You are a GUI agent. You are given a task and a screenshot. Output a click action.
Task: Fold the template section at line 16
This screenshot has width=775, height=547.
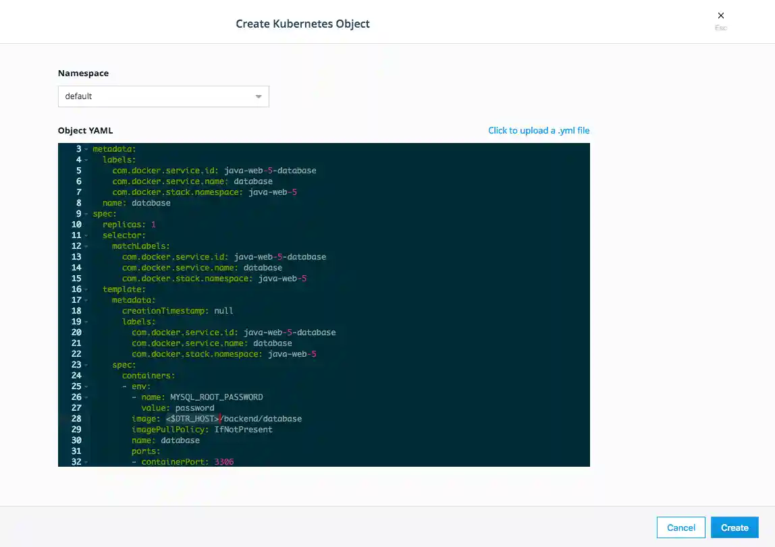[86, 289]
